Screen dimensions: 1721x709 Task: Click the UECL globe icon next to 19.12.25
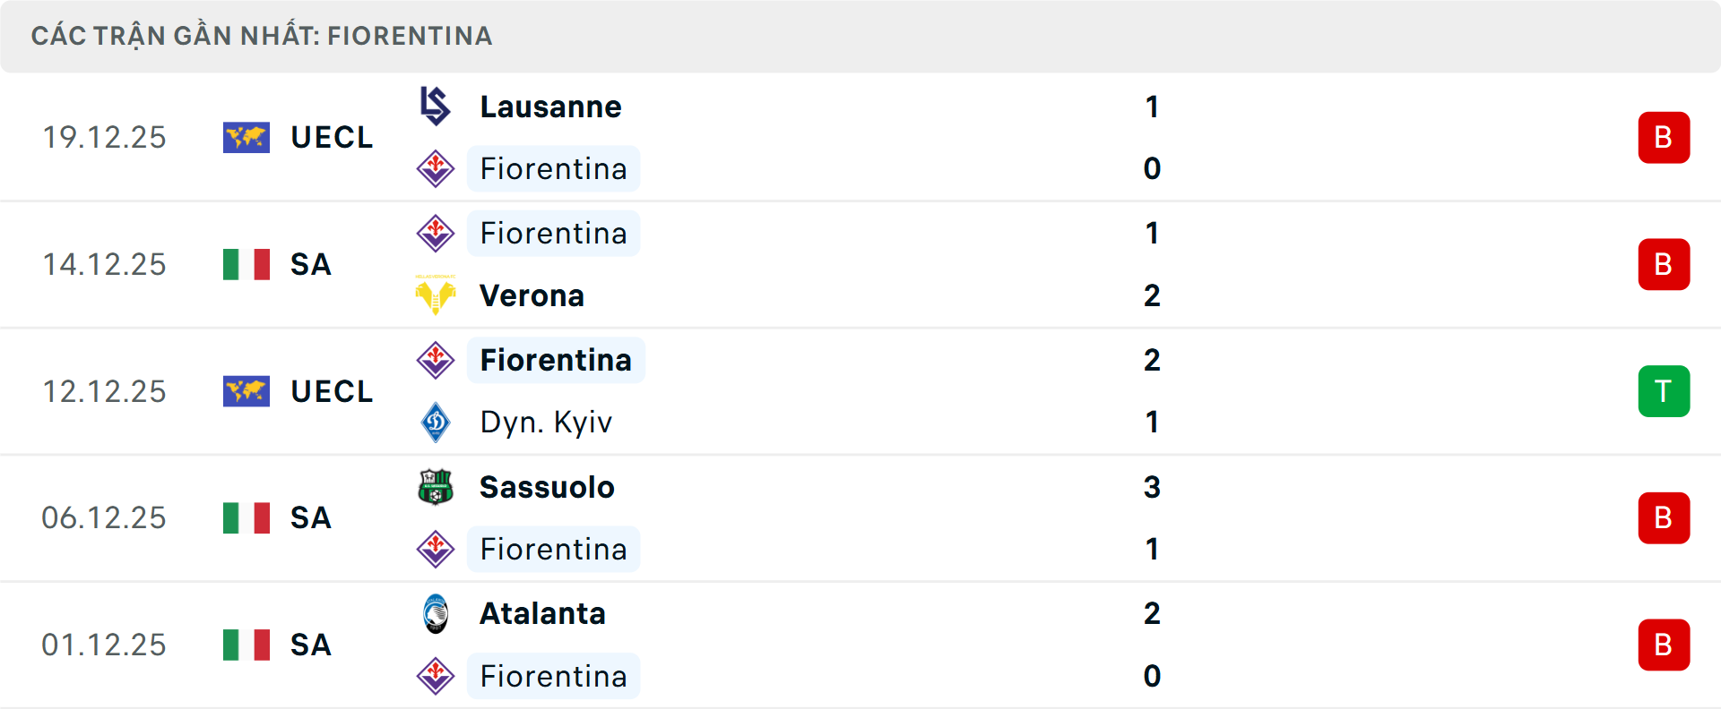click(246, 137)
